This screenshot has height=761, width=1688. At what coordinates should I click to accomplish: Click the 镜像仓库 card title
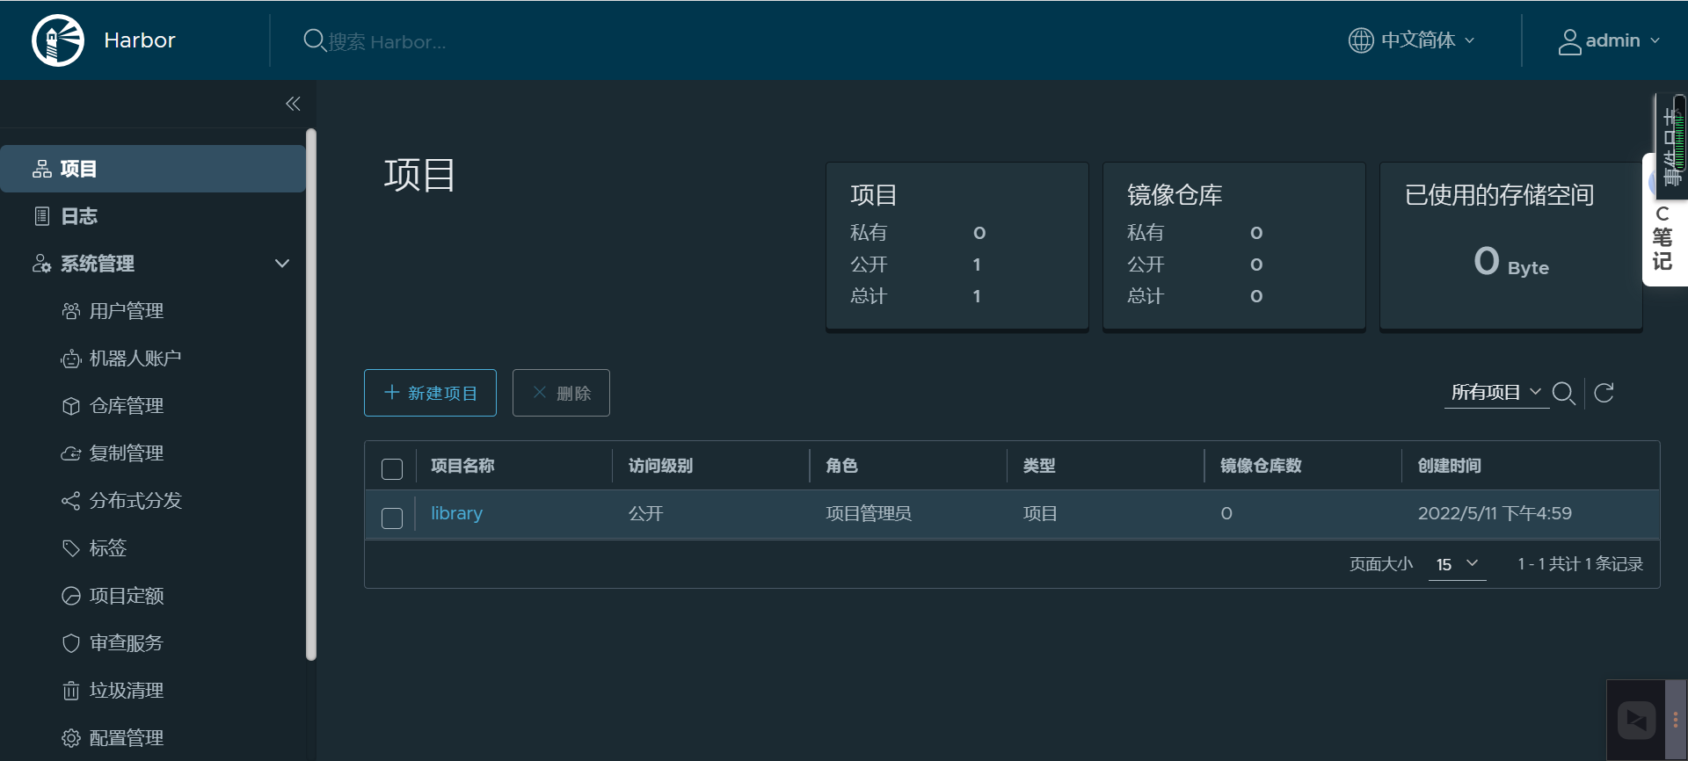[1175, 195]
